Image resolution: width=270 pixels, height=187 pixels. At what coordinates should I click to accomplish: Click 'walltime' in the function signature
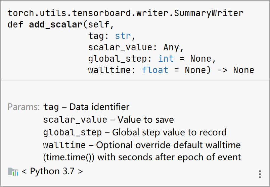tap(109, 70)
